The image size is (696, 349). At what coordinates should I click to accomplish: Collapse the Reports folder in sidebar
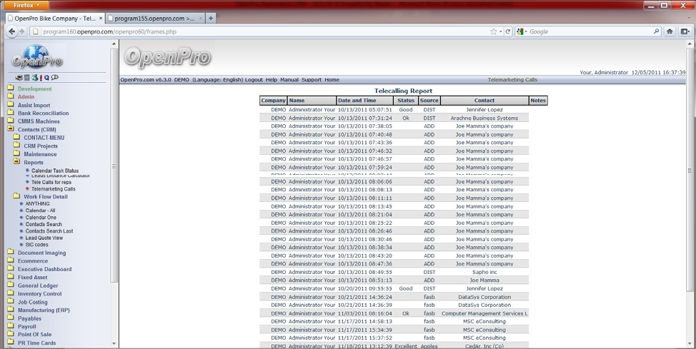click(x=16, y=163)
